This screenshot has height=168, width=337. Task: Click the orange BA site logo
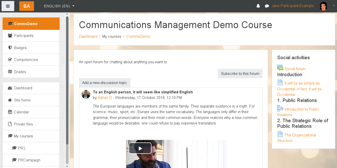tap(26, 6)
